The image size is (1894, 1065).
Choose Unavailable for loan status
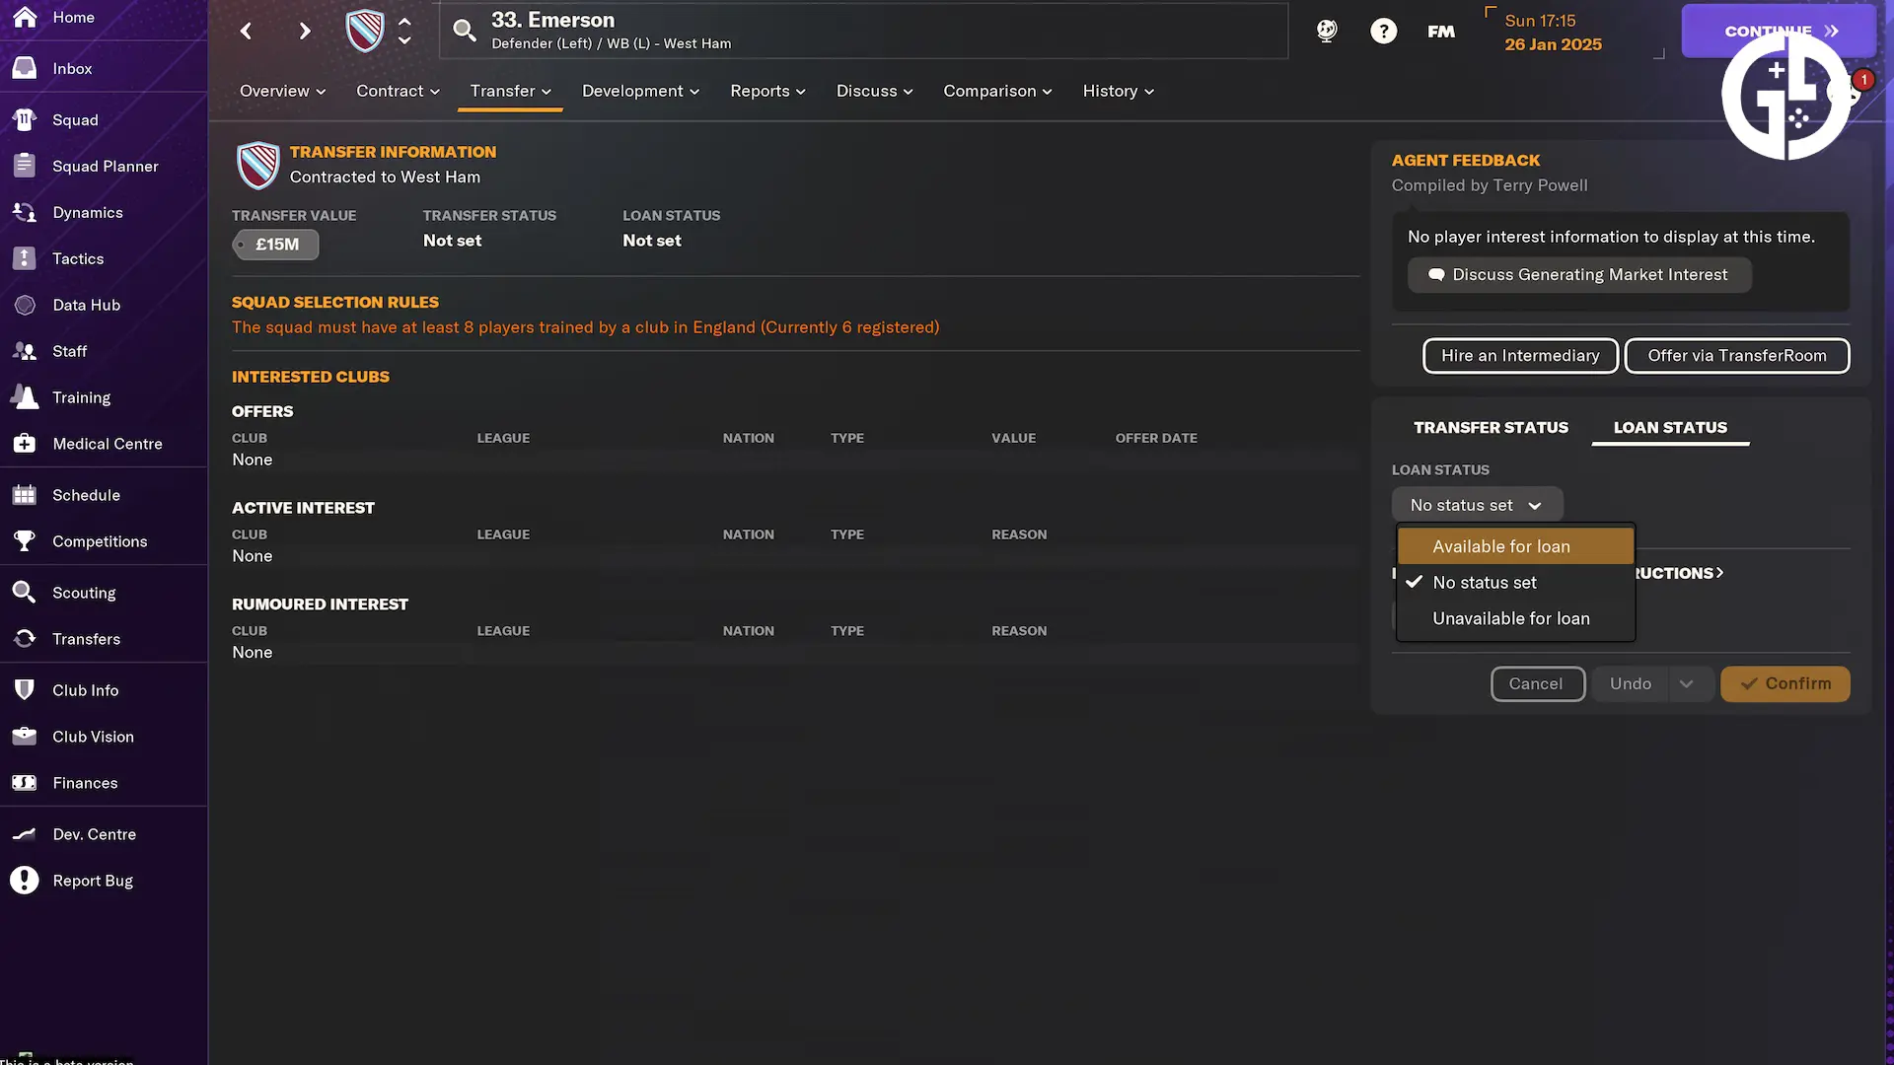tap(1509, 618)
